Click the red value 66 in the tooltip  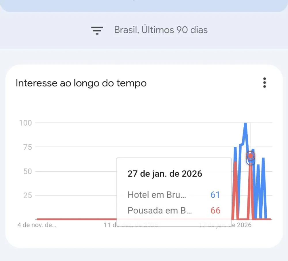click(x=215, y=211)
